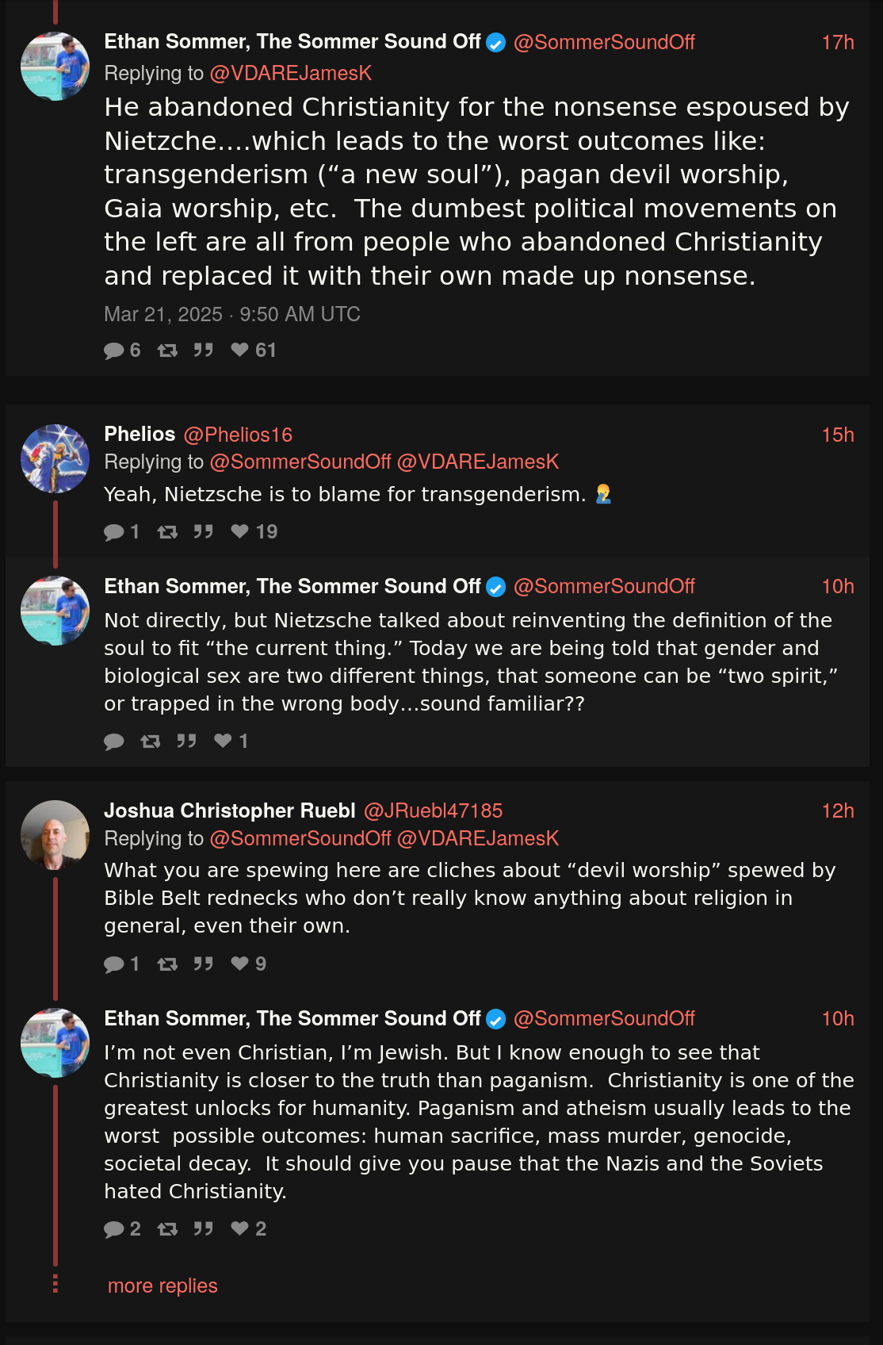The width and height of the screenshot is (883, 1345).
Task: Click heart icon with 2 likes on last reply
Action: (x=239, y=1228)
